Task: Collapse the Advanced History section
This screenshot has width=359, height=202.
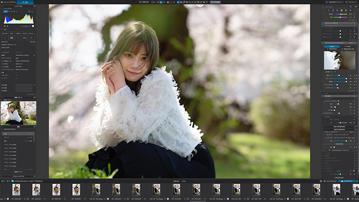Action: point(2,129)
